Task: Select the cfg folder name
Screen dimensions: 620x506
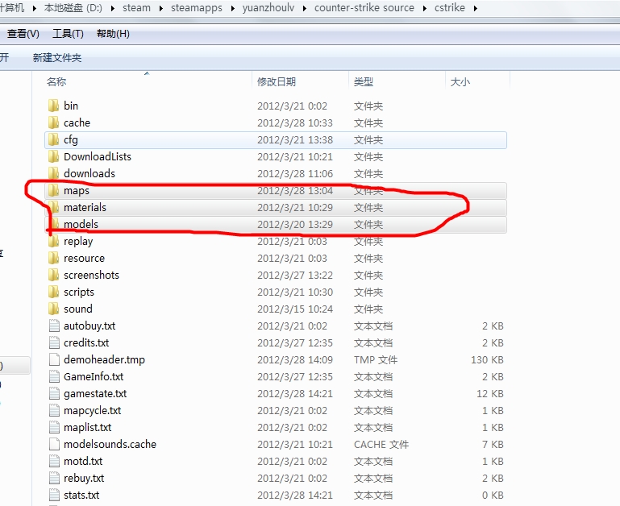Action: (x=71, y=140)
